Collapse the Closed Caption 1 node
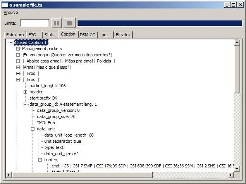The width and height of the screenshot is (246, 184). [x=11, y=43]
